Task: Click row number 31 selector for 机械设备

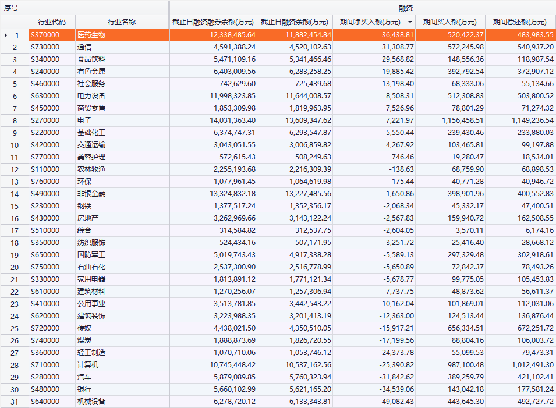Action: (15, 402)
